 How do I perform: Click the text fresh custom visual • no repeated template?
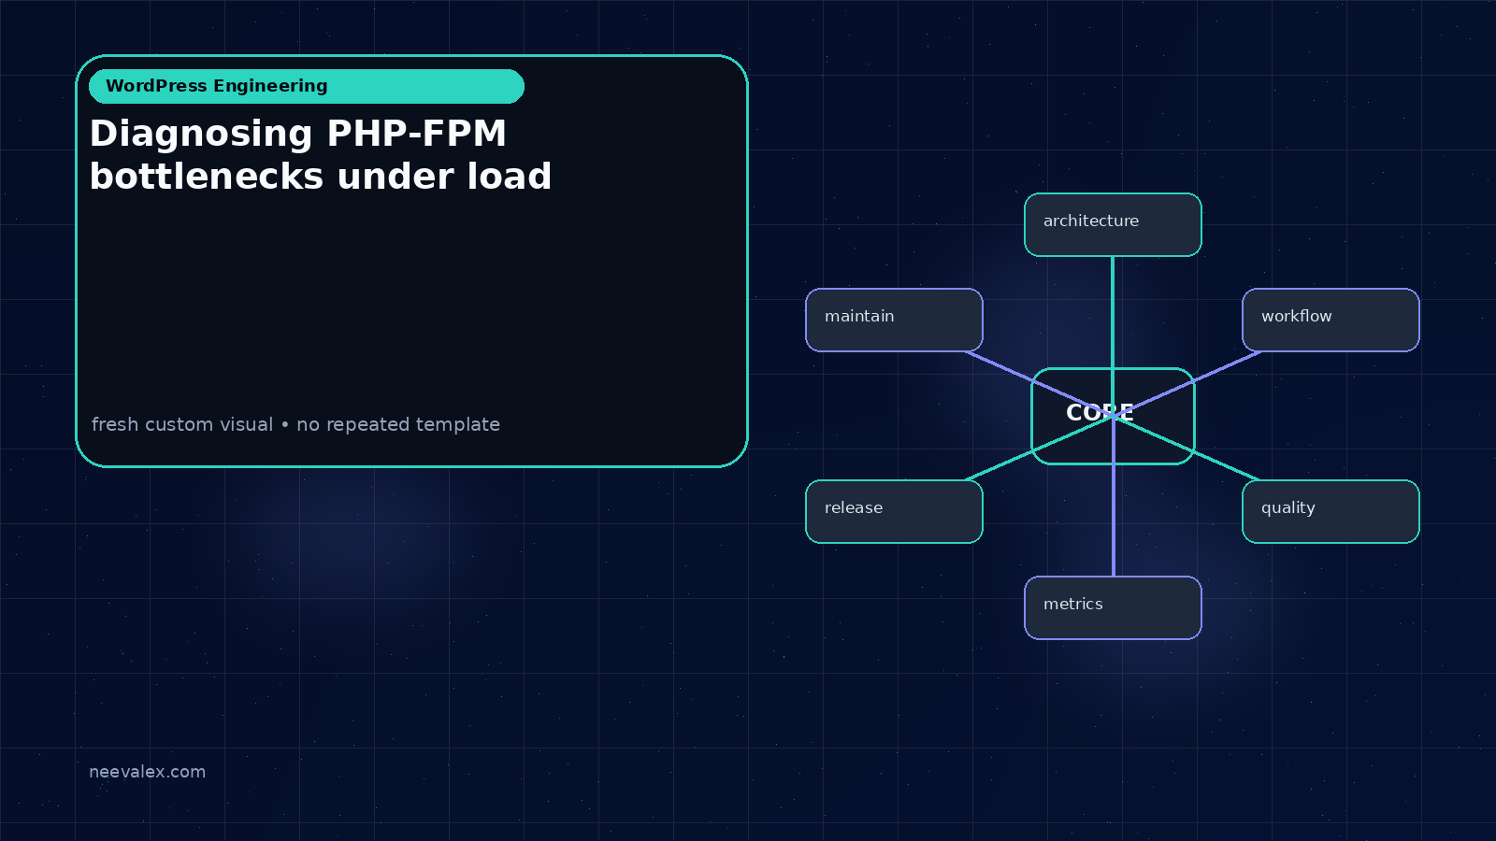pyautogui.click(x=295, y=424)
